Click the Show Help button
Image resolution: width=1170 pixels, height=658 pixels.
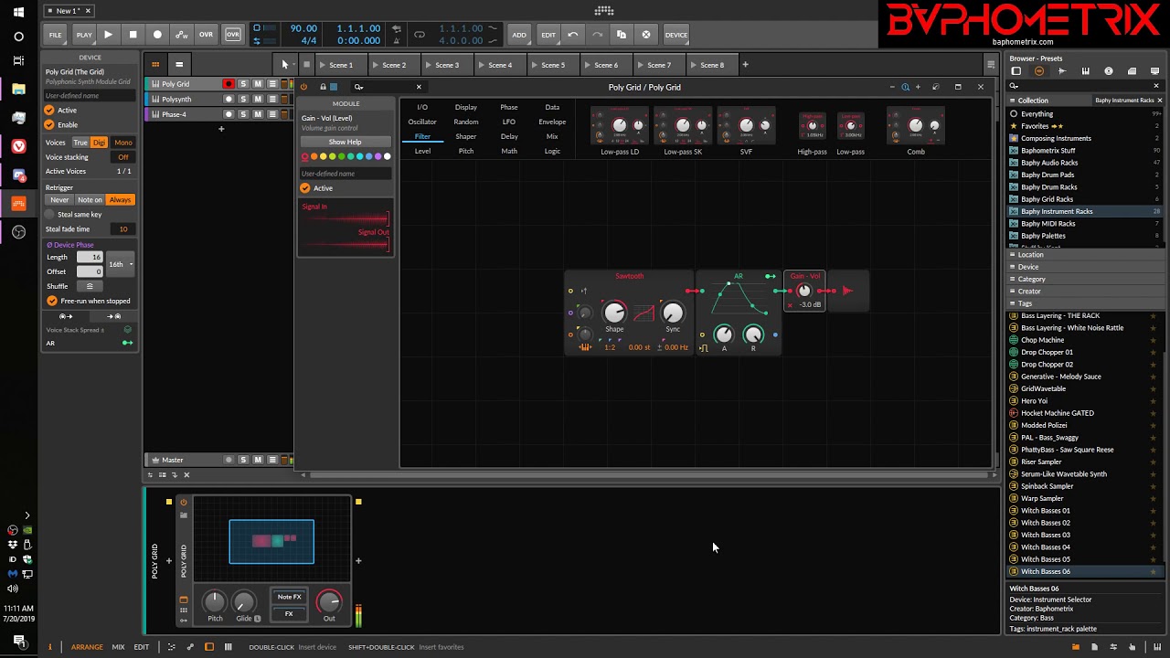coord(345,142)
